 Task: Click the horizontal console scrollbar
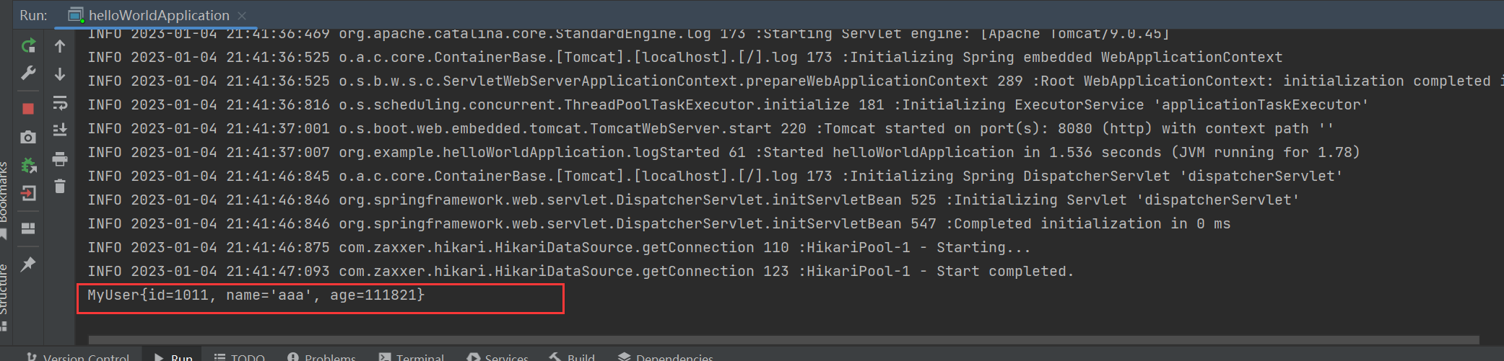[783, 339]
